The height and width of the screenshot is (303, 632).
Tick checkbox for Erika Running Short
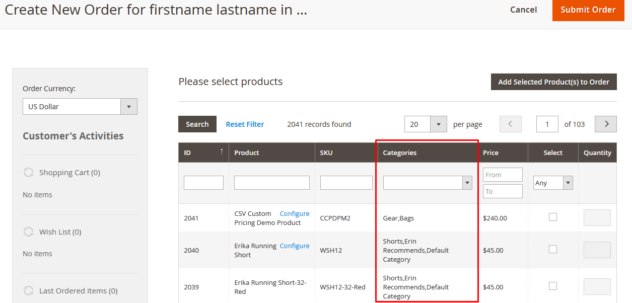pyautogui.click(x=553, y=249)
